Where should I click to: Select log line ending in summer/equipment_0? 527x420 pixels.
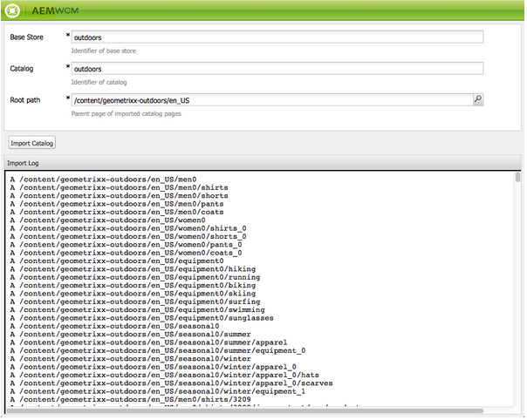(158, 350)
